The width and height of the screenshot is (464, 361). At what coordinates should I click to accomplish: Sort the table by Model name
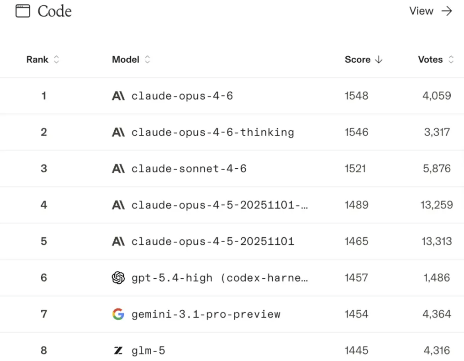(x=147, y=60)
